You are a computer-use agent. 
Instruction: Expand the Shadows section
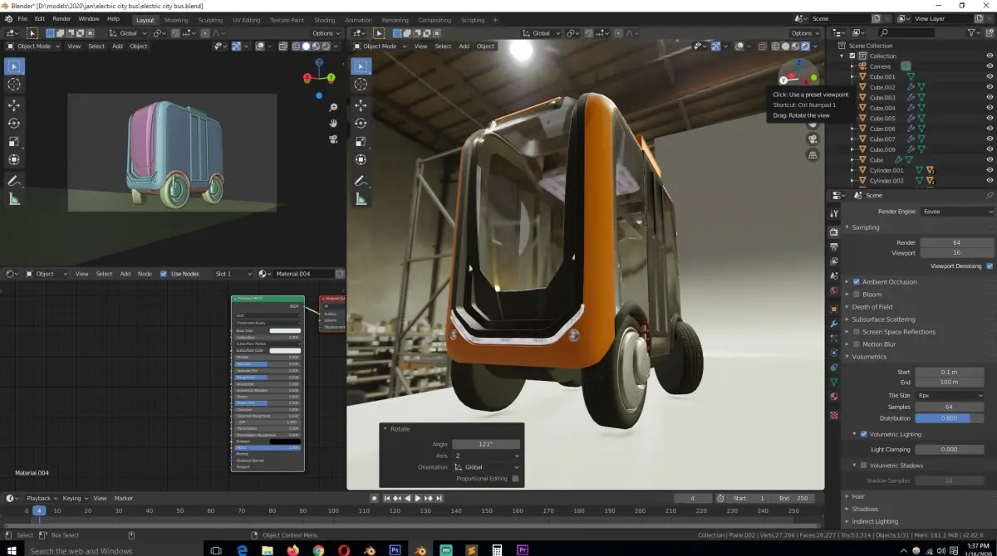pyautogui.click(x=865, y=509)
